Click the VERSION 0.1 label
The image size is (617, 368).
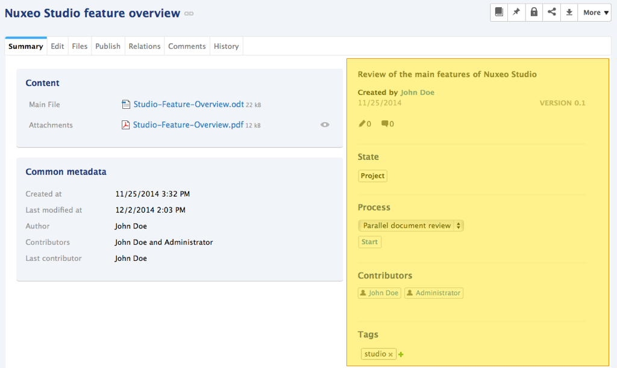[562, 103]
